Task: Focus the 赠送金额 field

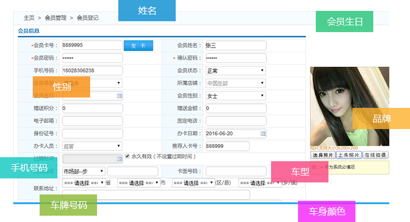Action: pyautogui.click(x=236, y=108)
